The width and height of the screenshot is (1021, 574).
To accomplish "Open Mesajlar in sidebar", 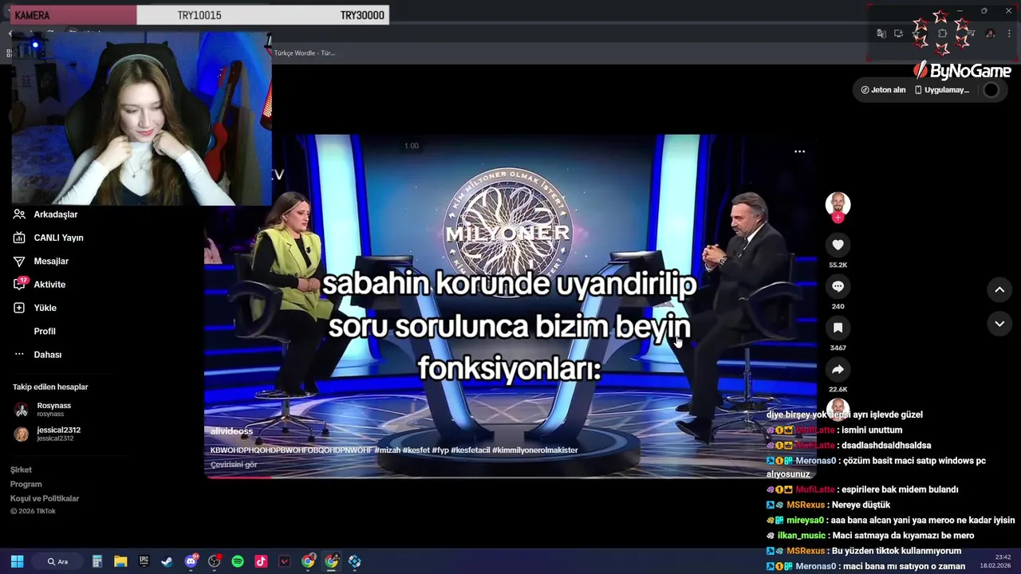I will click(x=51, y=261).
